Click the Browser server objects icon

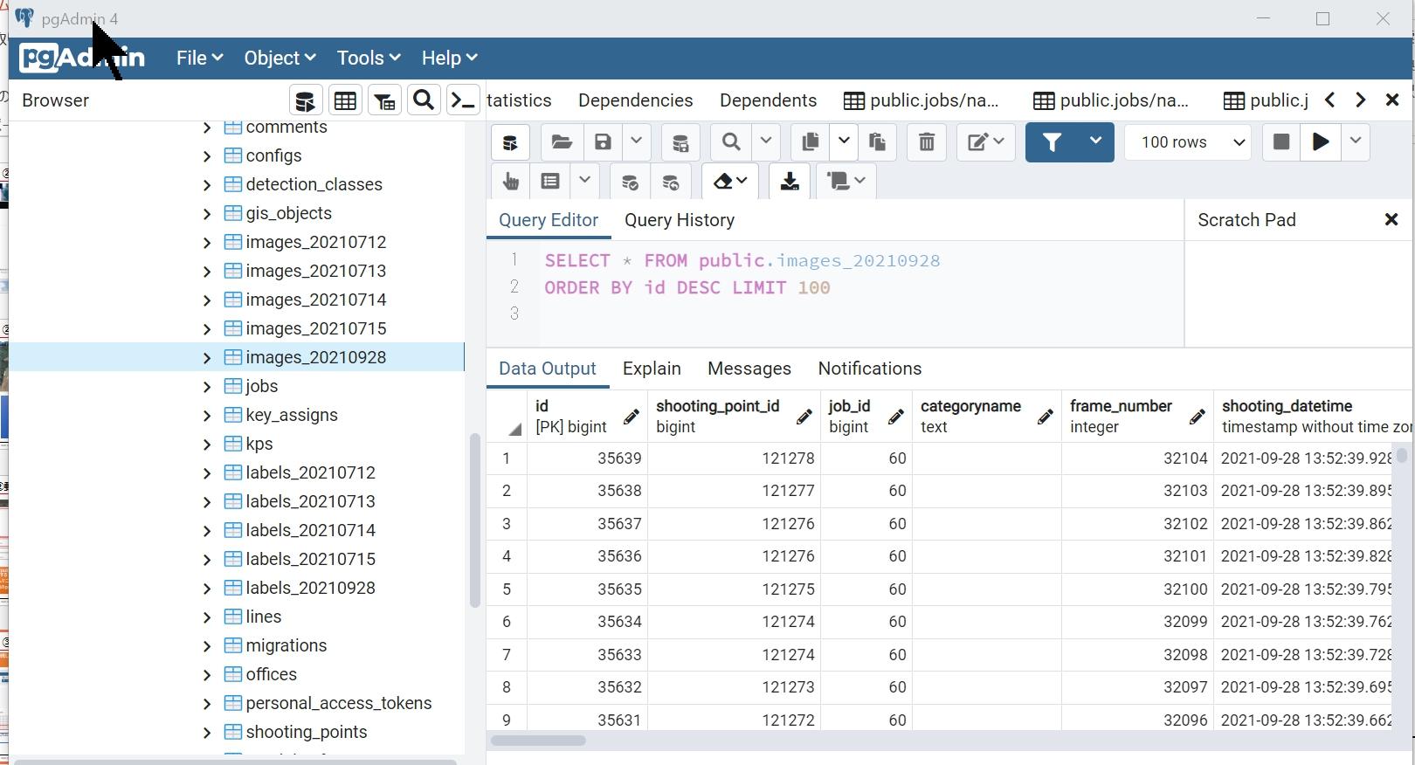[x=305, y=100]
